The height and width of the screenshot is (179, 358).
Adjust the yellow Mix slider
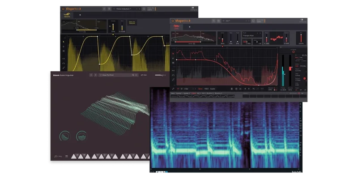coord(122,27)
